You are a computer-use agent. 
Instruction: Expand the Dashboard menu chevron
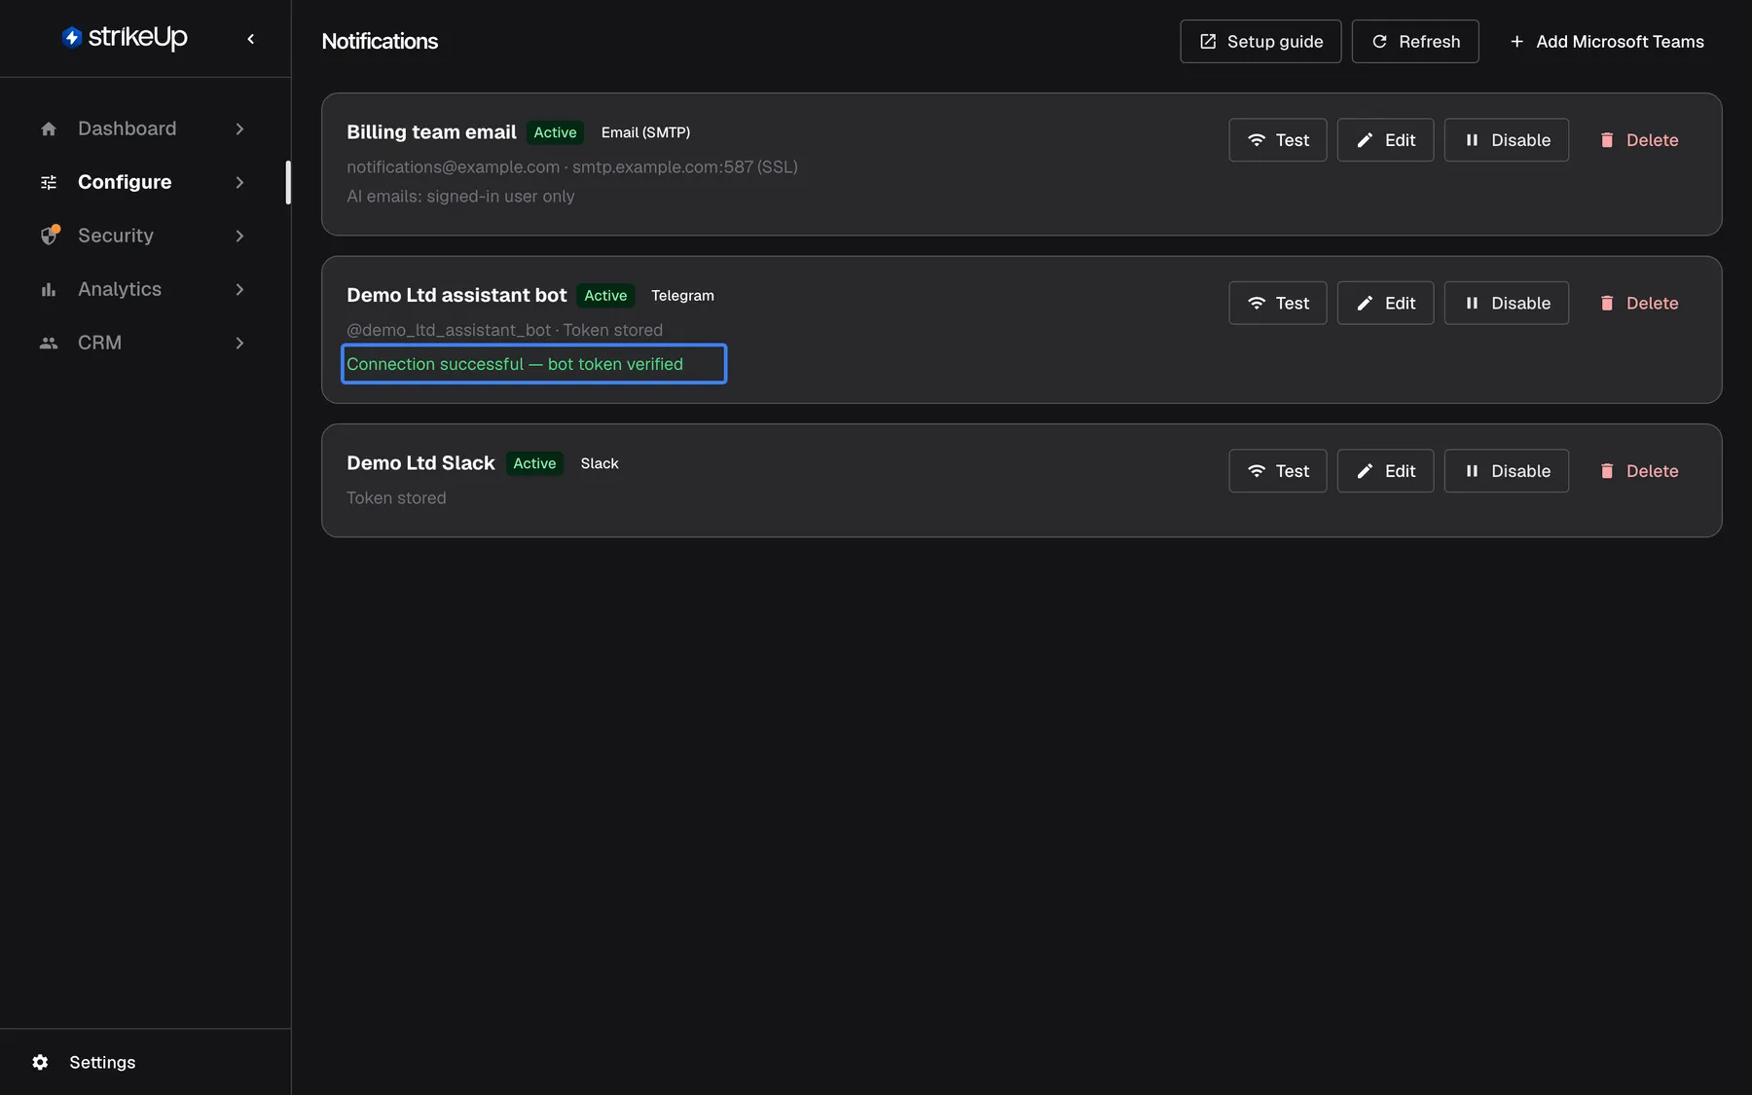click(x=239, y=128)
